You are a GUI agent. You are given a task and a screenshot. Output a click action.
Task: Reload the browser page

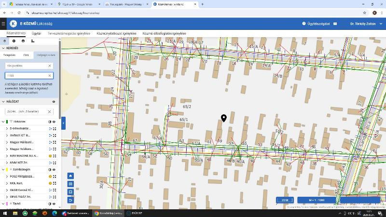(19, 13)
